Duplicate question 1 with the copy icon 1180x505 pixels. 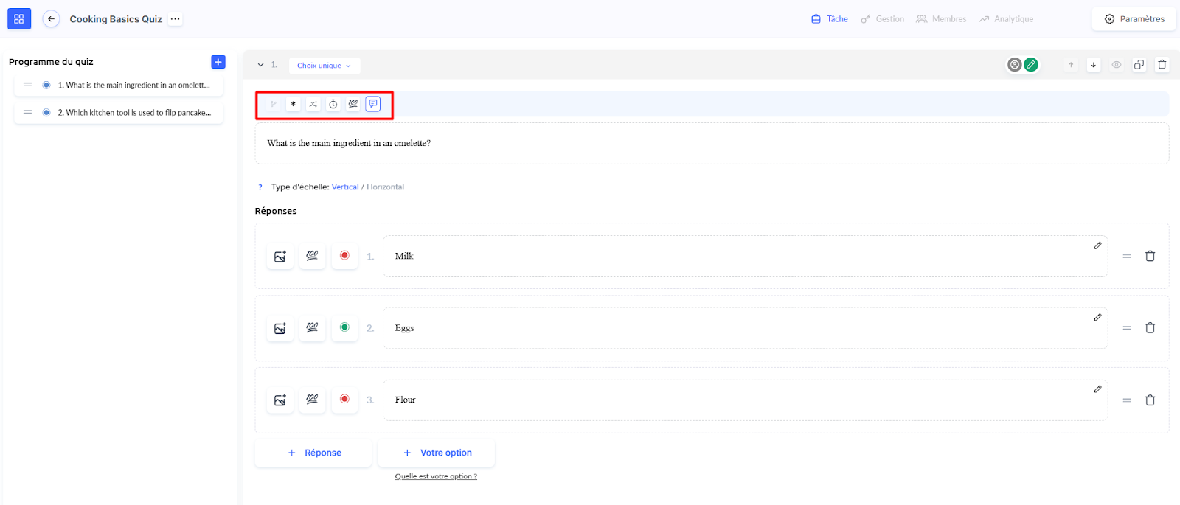(1139, 65)
